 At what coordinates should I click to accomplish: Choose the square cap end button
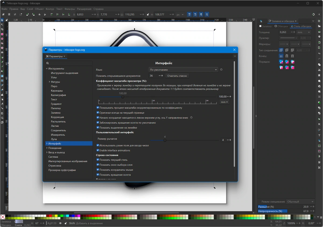[293, 56]
